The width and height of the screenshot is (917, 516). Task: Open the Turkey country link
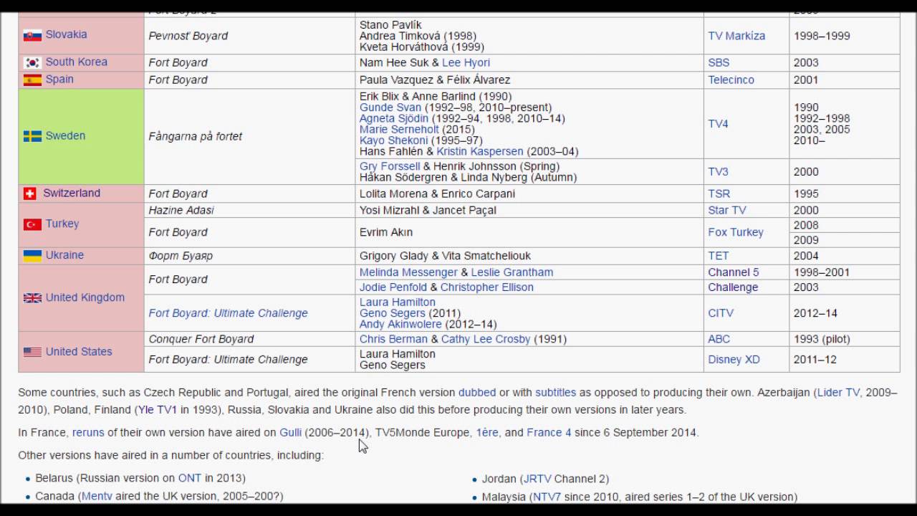point(62,224)
